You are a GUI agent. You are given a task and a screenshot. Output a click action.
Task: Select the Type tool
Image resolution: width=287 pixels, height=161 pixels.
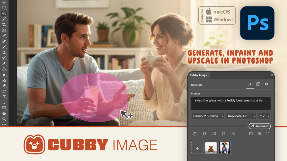tap(4, 97)
